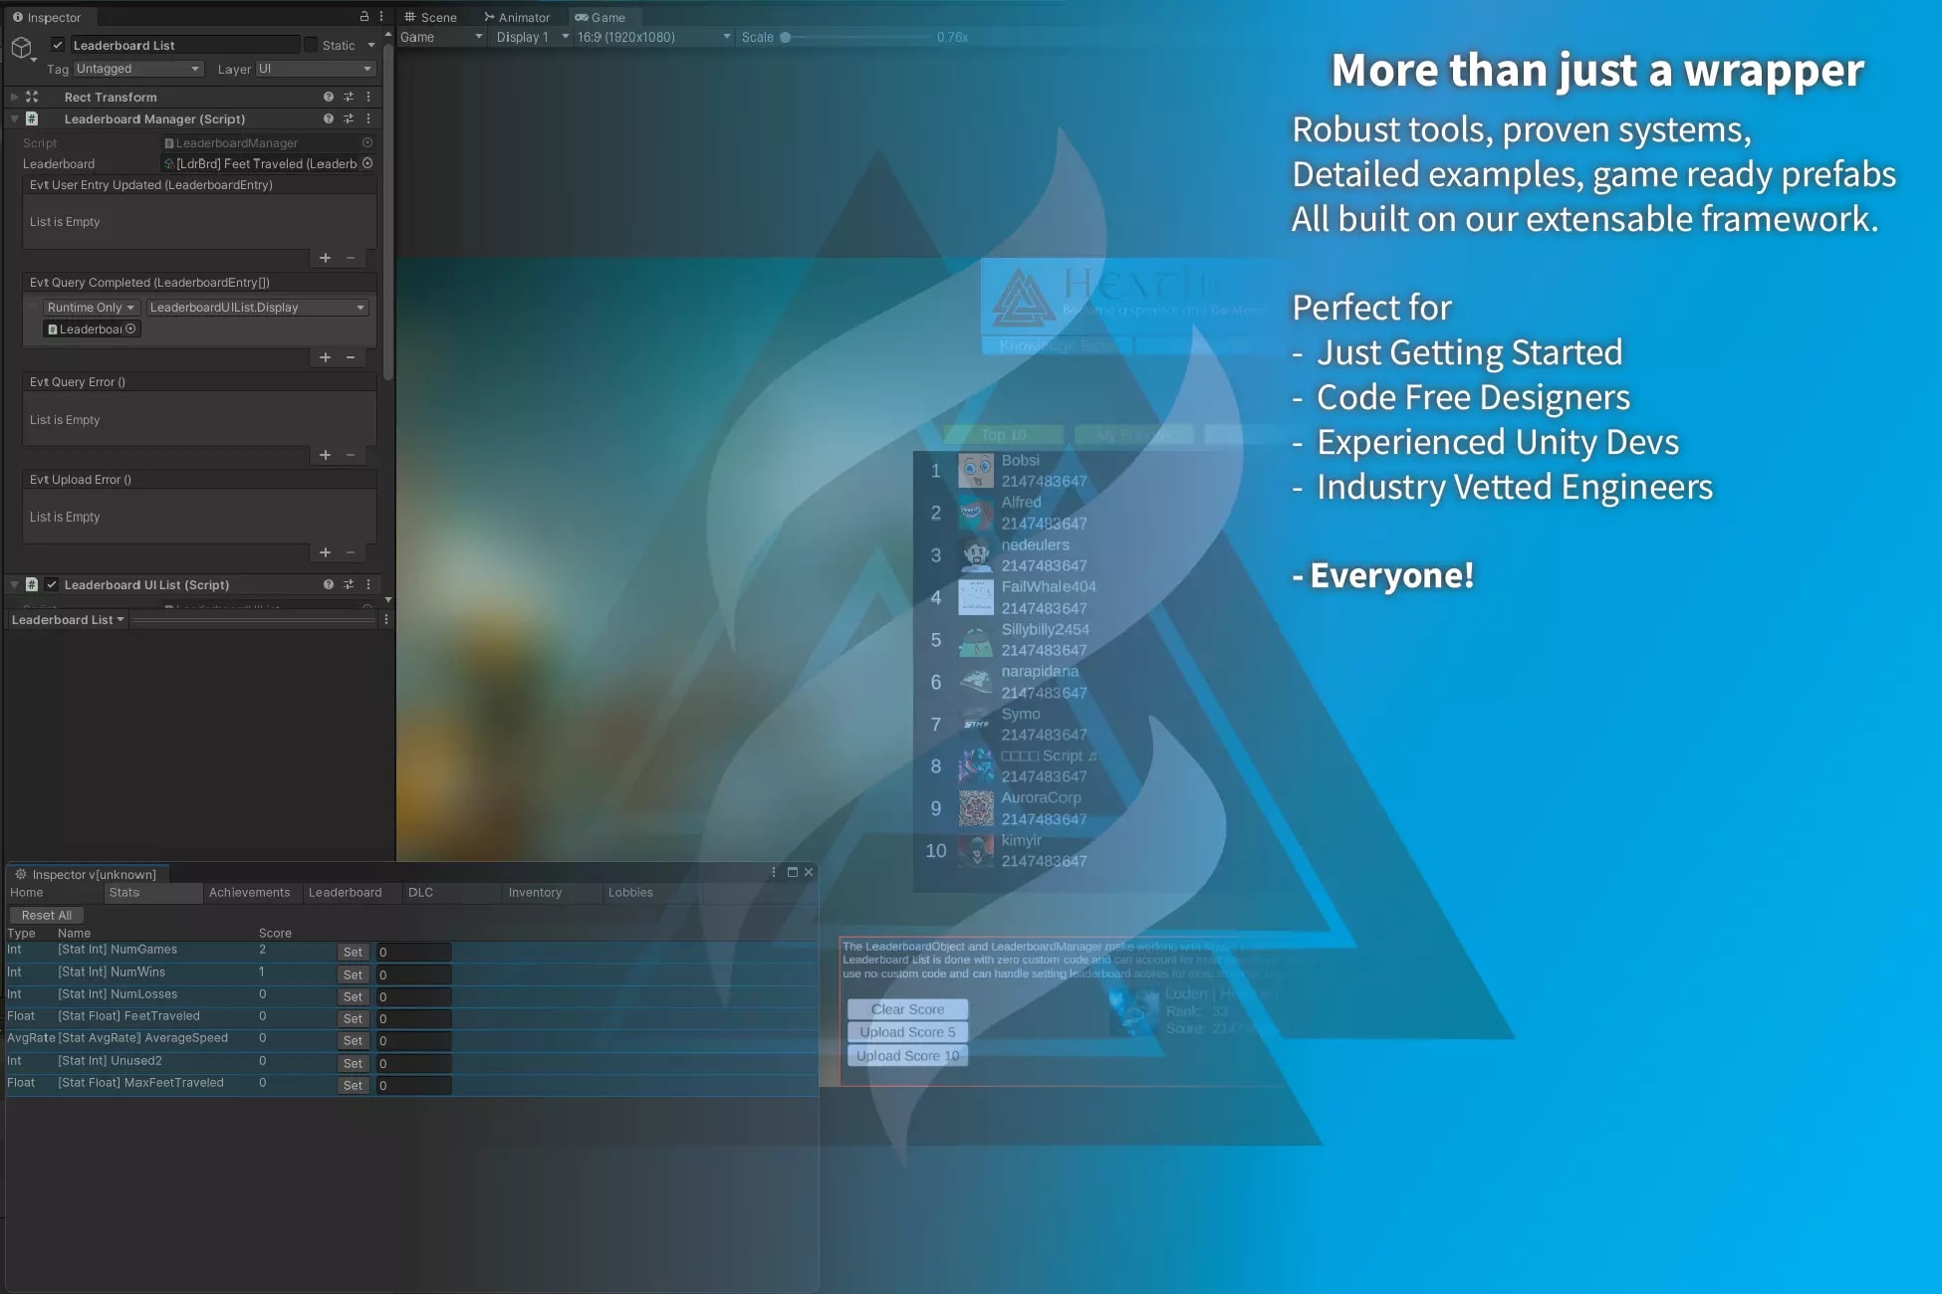This screenshot has width=1942, height=1294.
Task: Click the Inspector lock icon
Action: [x=364, y=17]
